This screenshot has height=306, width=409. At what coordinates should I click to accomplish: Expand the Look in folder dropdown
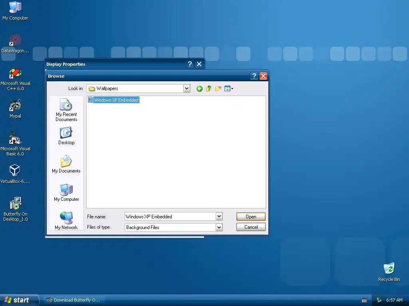pos(187,89)
